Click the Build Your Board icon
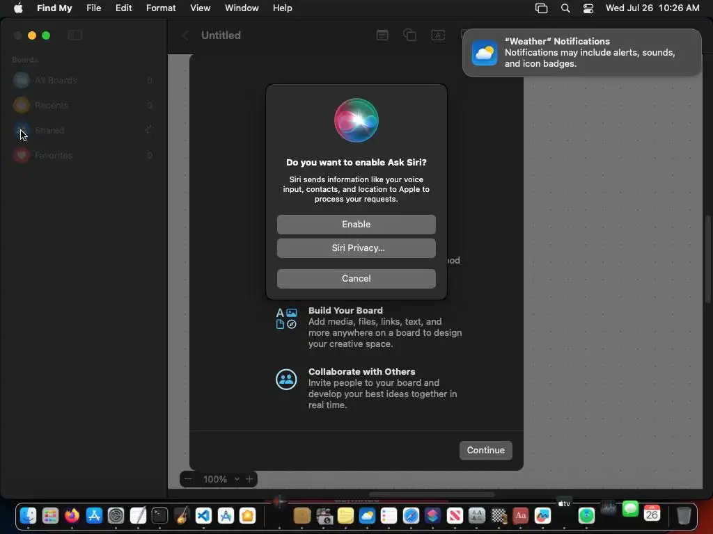Image resolution: width=713 pixels, height=534 pixels. point(286,318)
